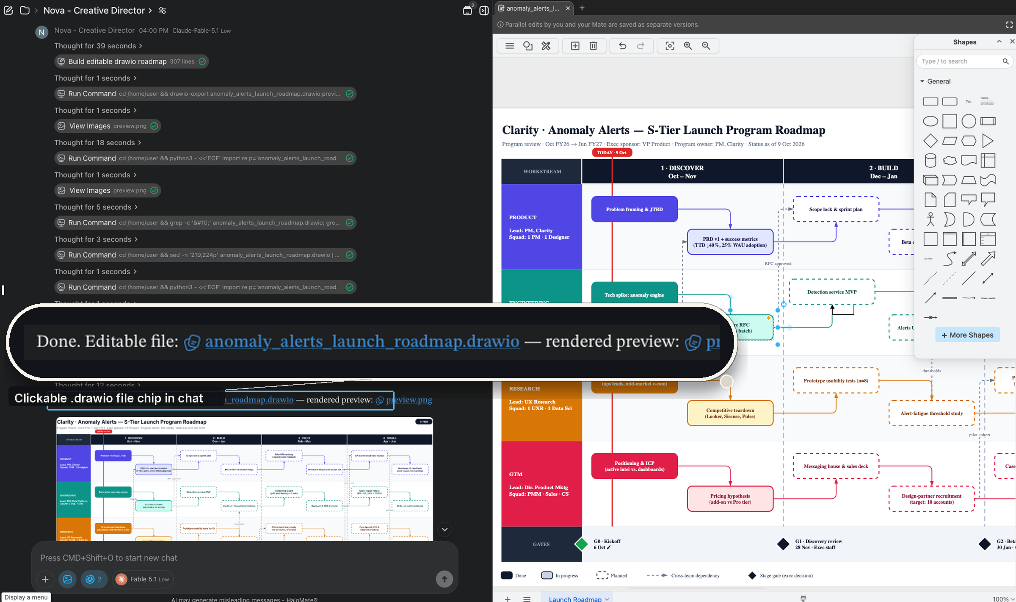This screenshot has height=602, width=1016.
Task: Open the draw.io hamburger menu in toolbar
Action: pos(510,46)
